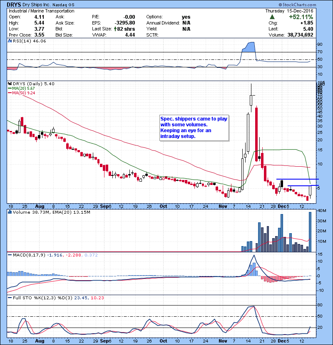Click the 'Volume 38.73M, EMA(20) 13.15M' label

point(51,212)
